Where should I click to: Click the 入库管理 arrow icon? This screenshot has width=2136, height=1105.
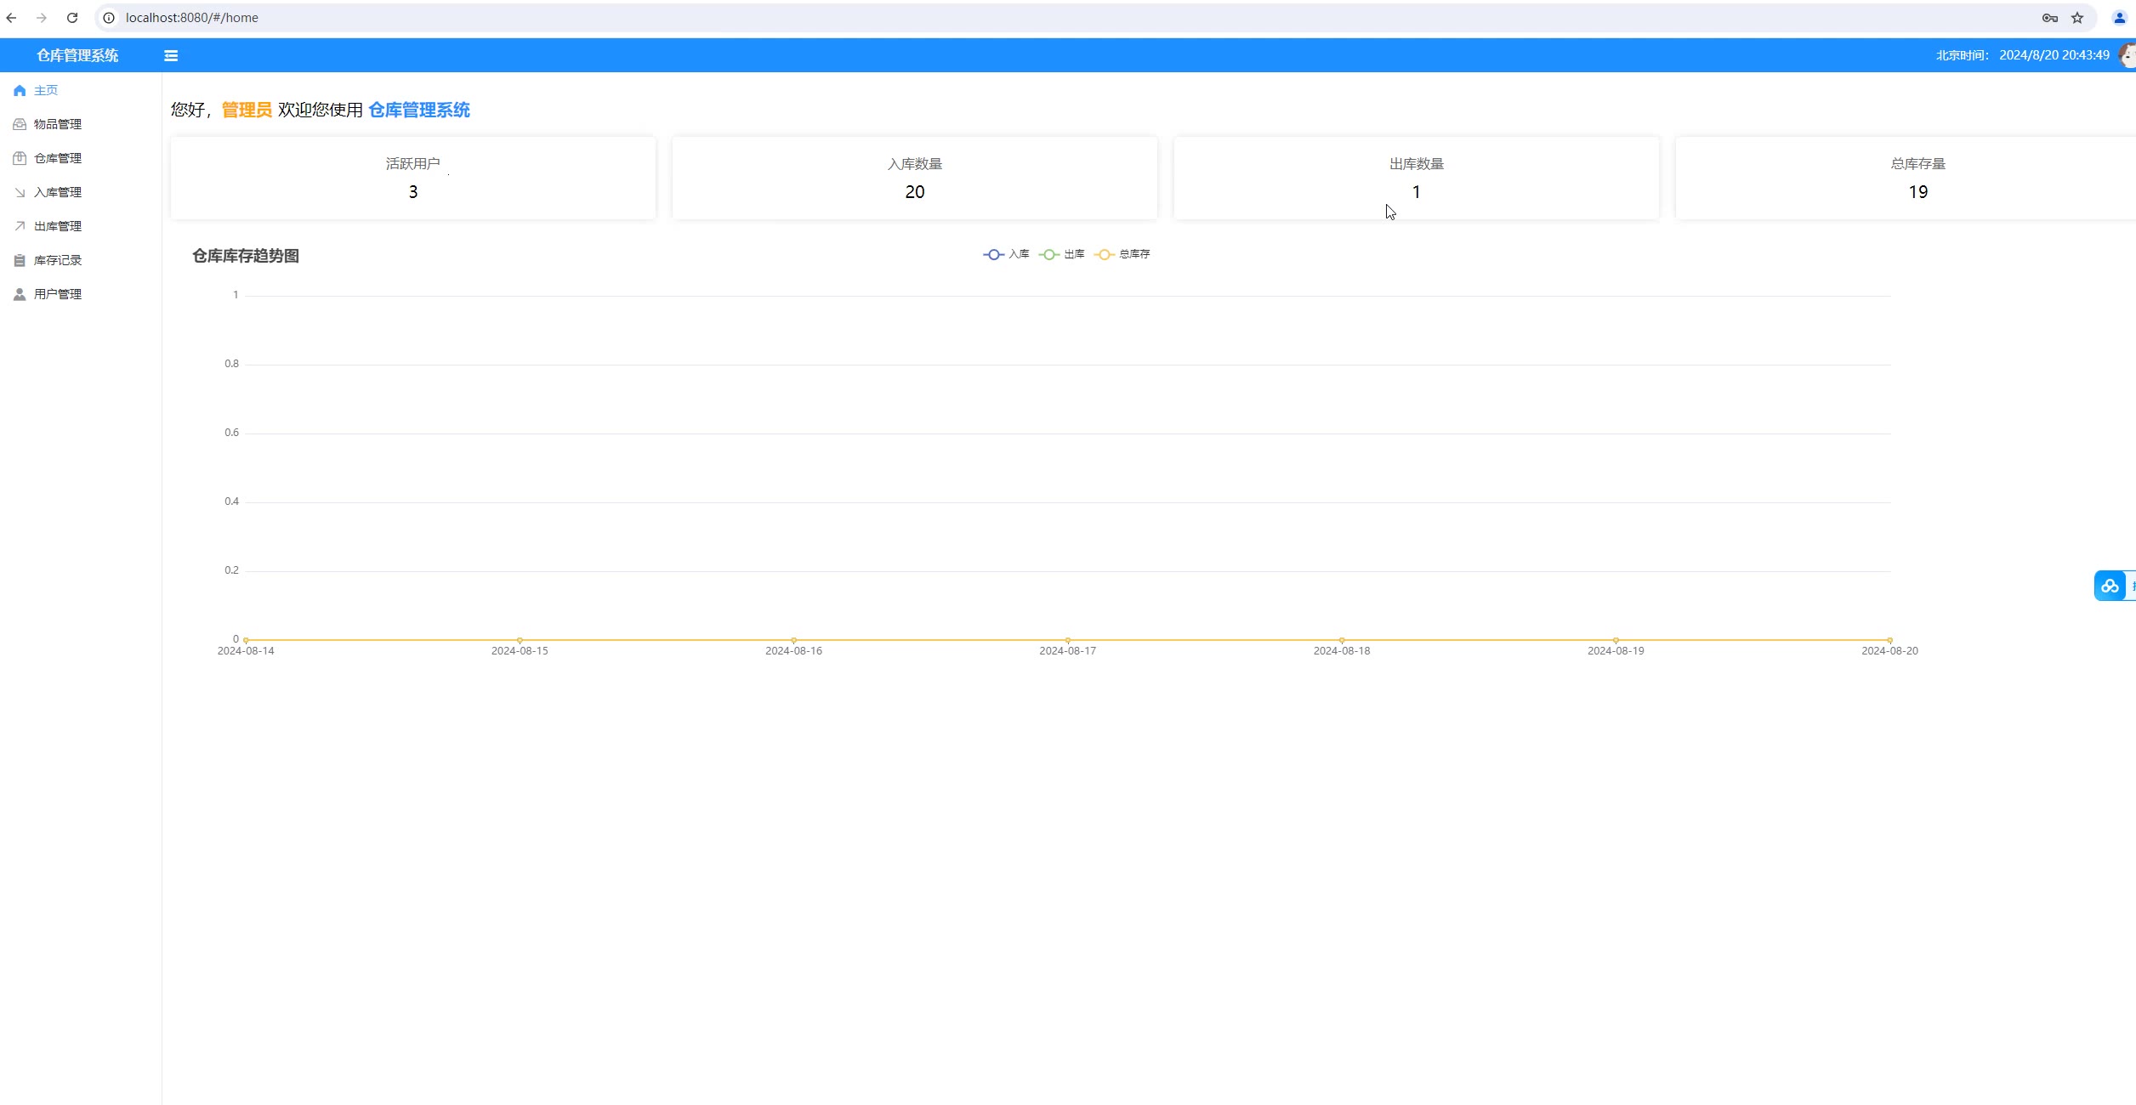(x=20, y=192)
